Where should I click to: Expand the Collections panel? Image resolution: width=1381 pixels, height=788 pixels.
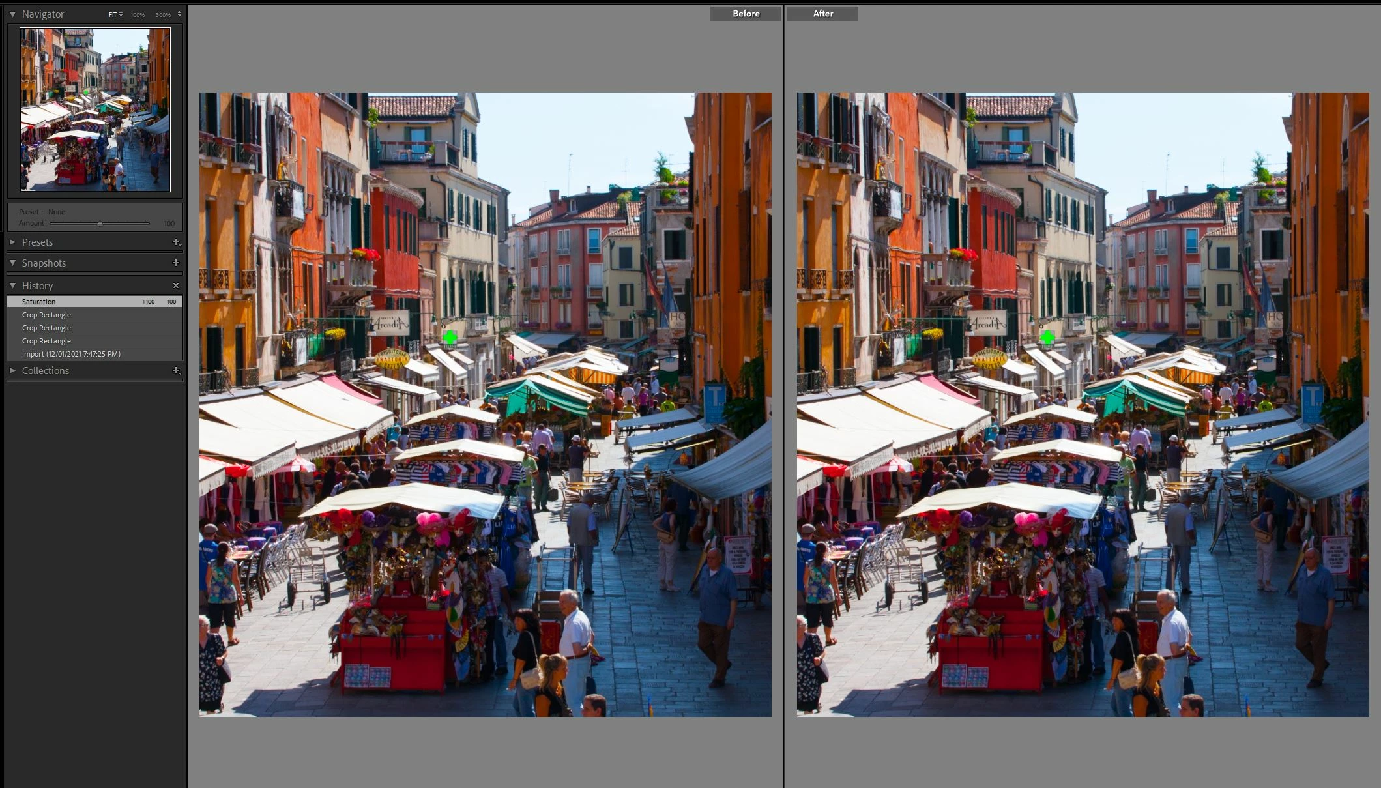coord(12,370)
